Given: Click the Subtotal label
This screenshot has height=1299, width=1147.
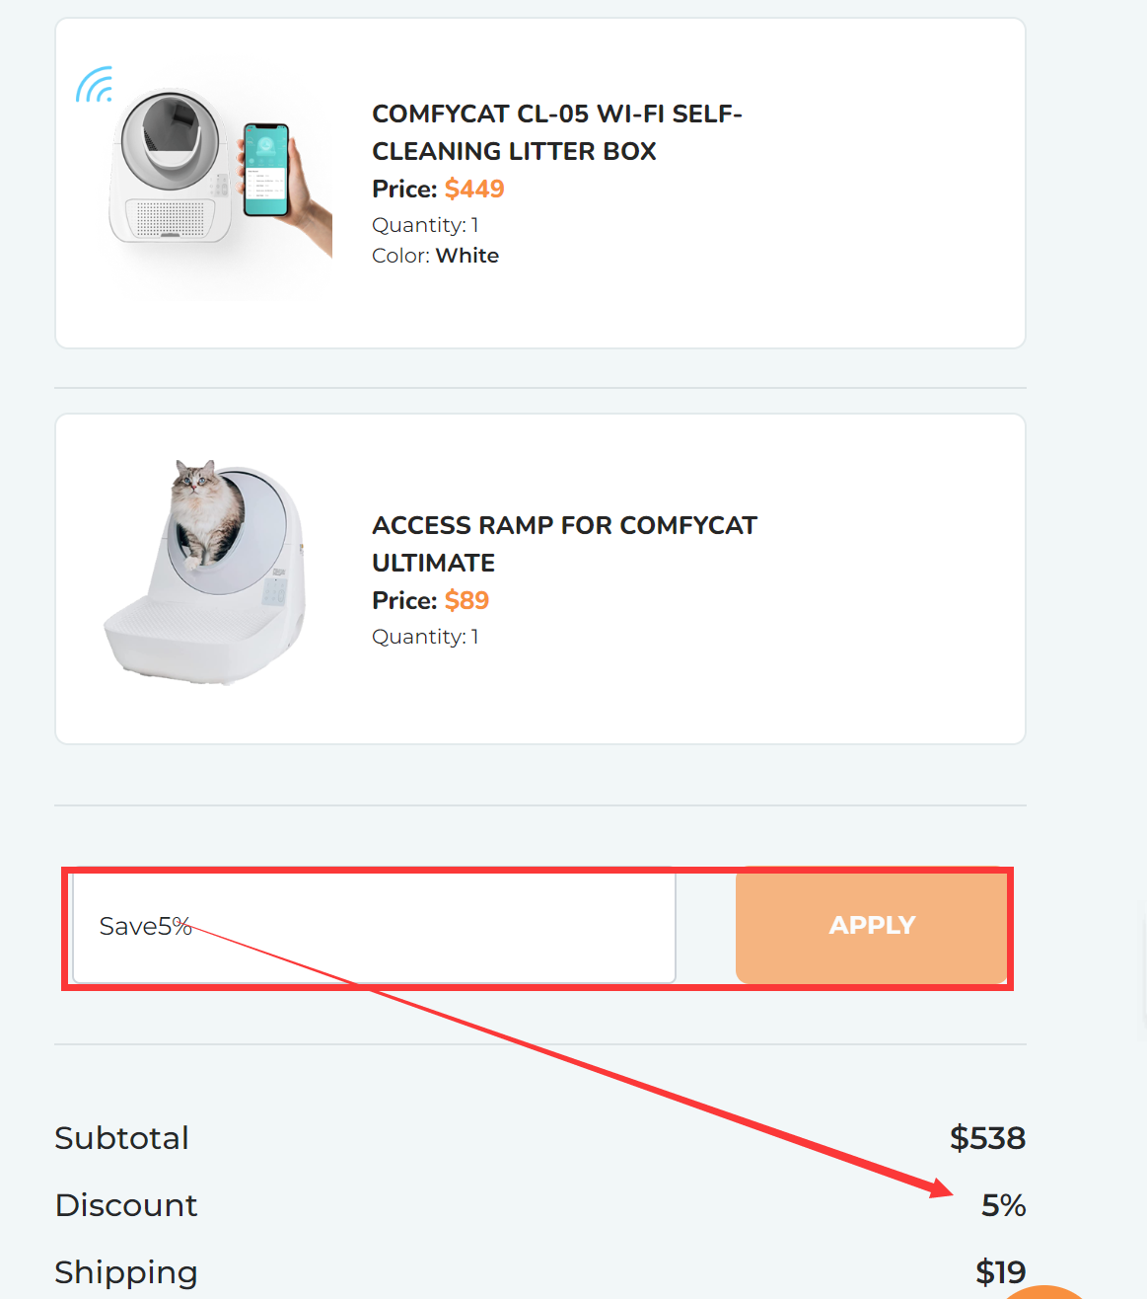Looking at the screenshot, I should (121, 1137).
